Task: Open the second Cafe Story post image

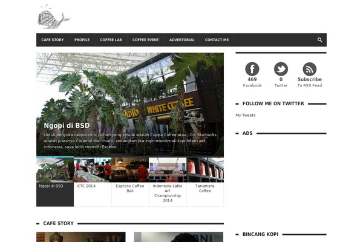Action: pyautogui.click(x=178, y=237)
